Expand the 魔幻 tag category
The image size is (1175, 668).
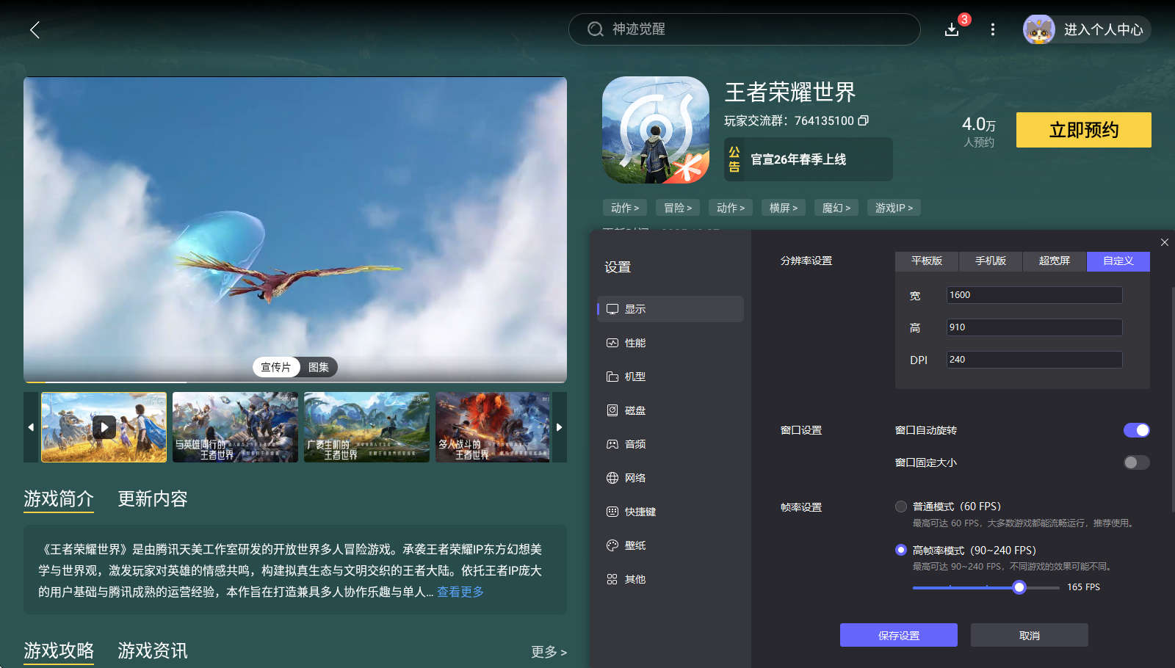(836, 208)
